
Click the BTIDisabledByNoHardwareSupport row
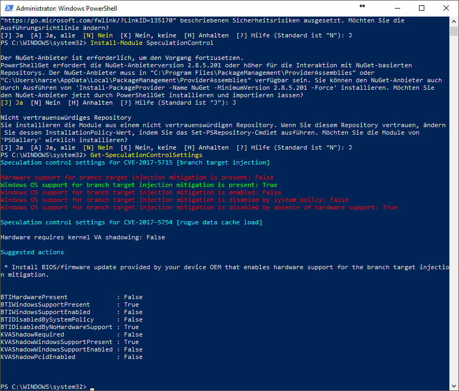coord(69,327)
